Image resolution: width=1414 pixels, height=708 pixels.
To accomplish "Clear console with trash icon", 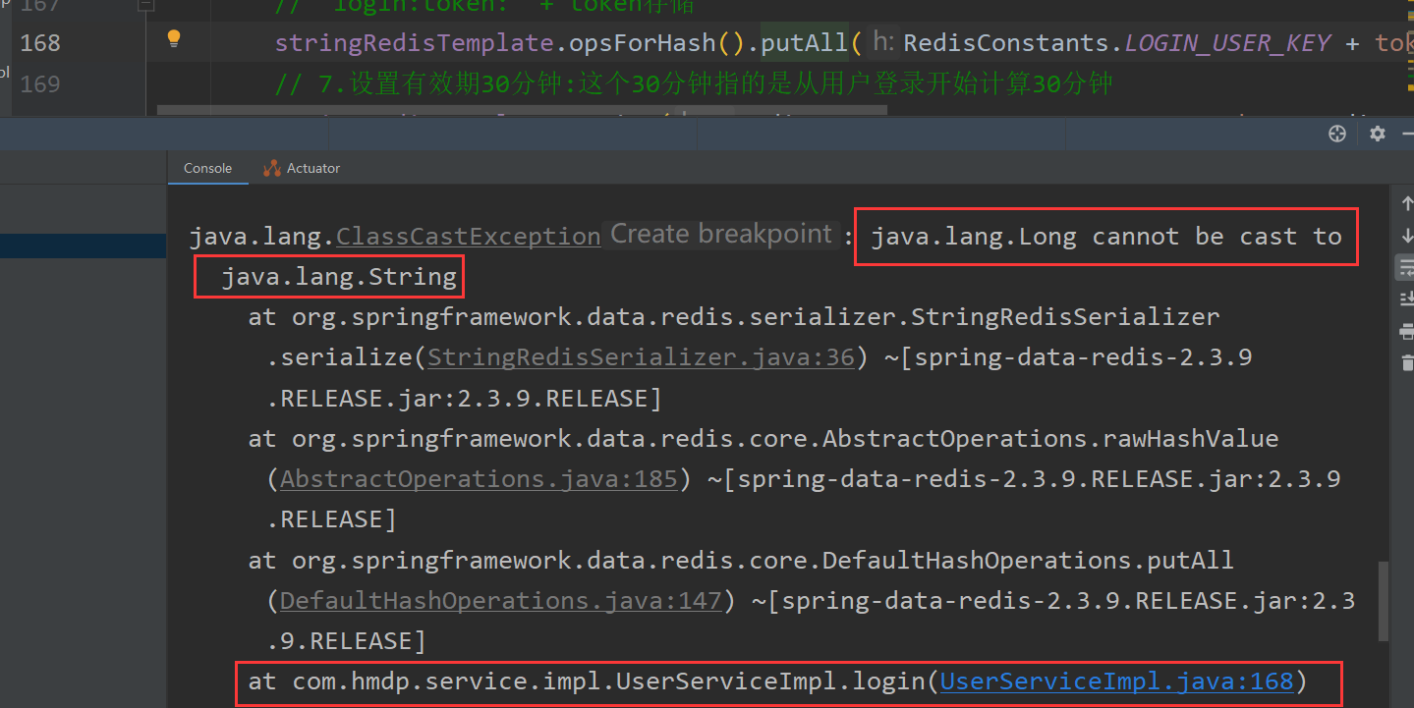I will click(1406, 362).
